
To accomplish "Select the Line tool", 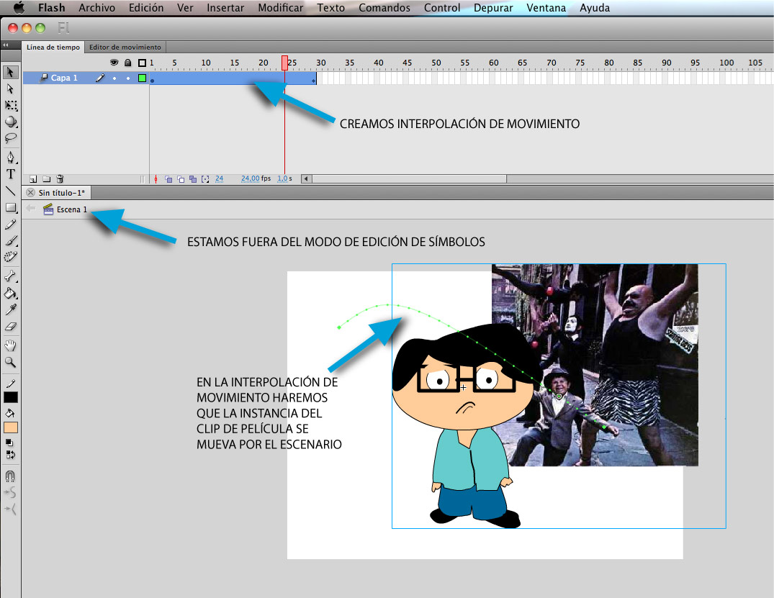I will point(10,191).
